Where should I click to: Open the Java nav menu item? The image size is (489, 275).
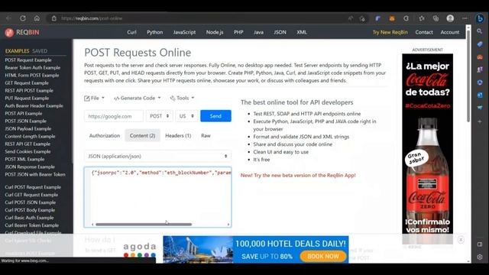(x=258, y=32)
